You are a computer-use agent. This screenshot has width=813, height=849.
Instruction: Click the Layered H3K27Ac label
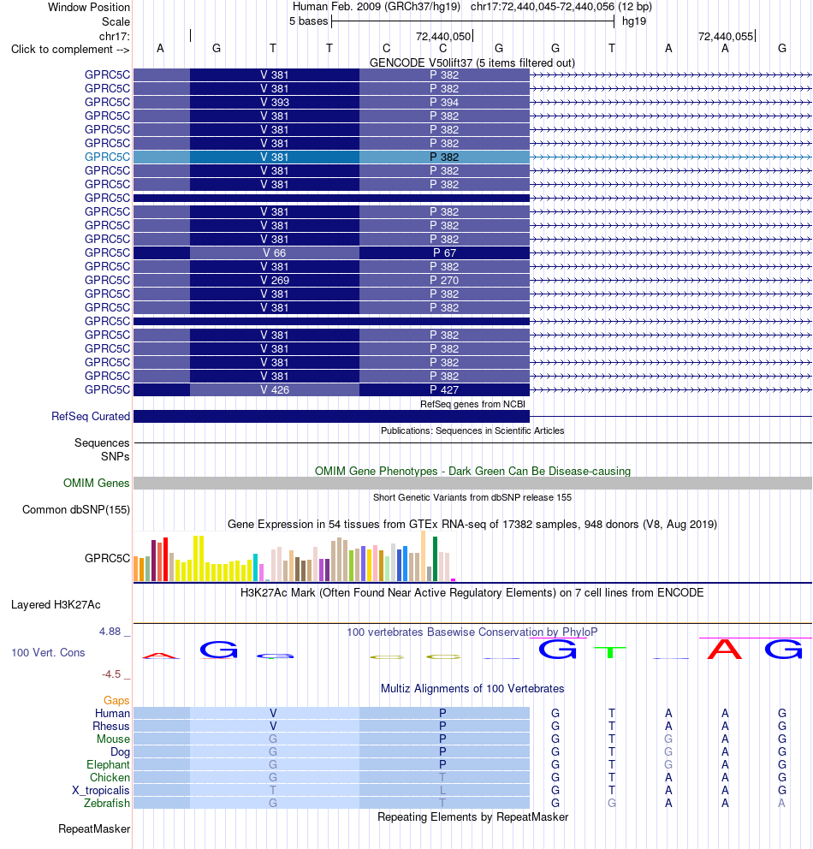[x=56, y=604]
